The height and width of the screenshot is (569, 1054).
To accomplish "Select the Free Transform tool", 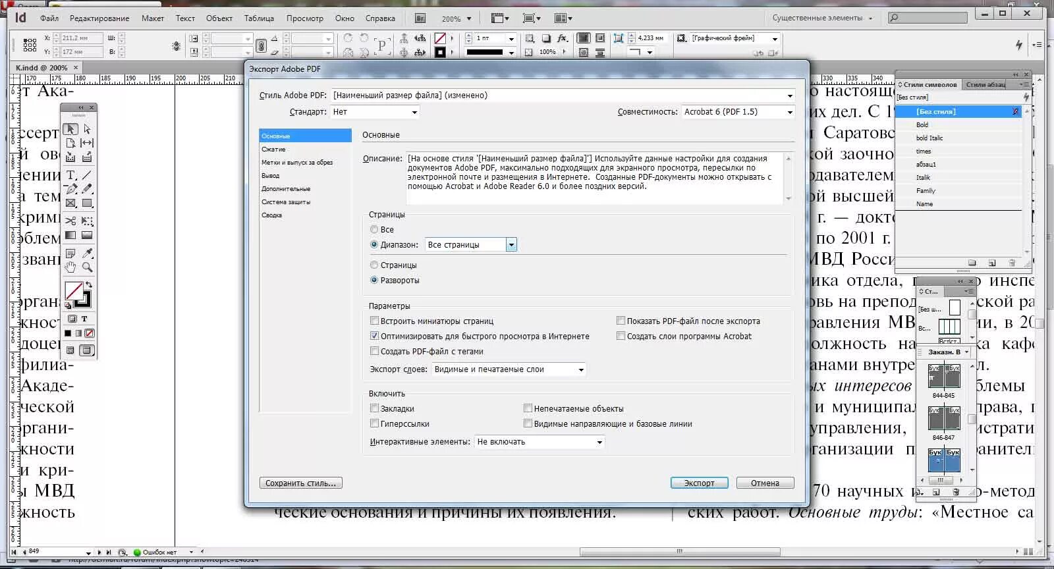I will point(87,221).
